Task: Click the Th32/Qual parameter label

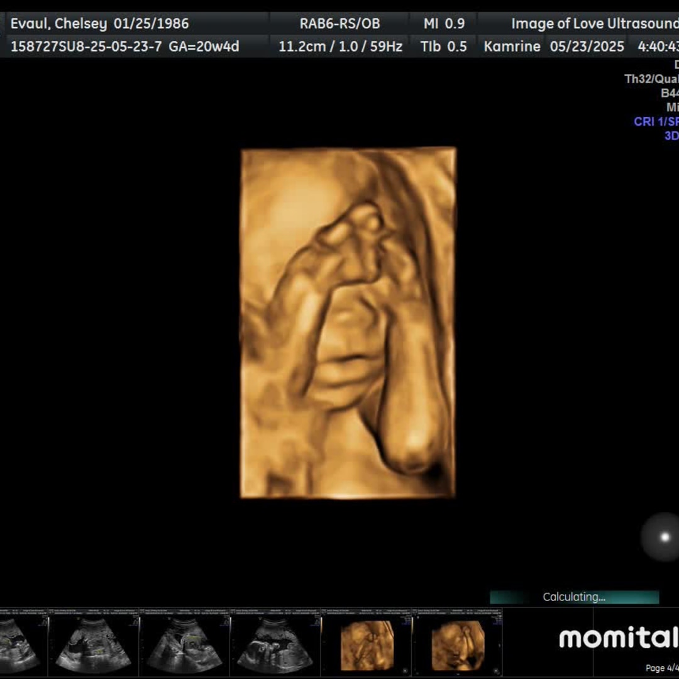Action: 651,79
